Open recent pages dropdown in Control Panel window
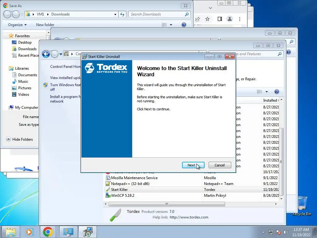The width and height of the screenshot is (317, 238). (x=61, y=54)
